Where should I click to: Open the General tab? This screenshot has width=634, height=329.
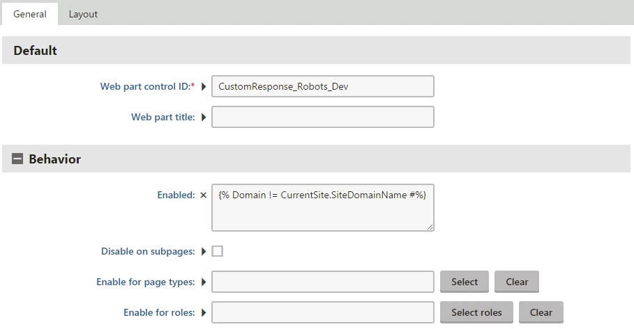[x=30, y=14]
